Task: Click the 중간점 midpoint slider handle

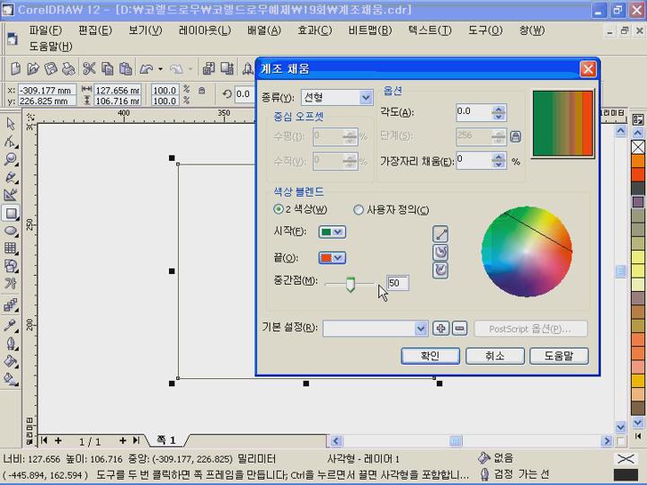Action: point(350,285)
